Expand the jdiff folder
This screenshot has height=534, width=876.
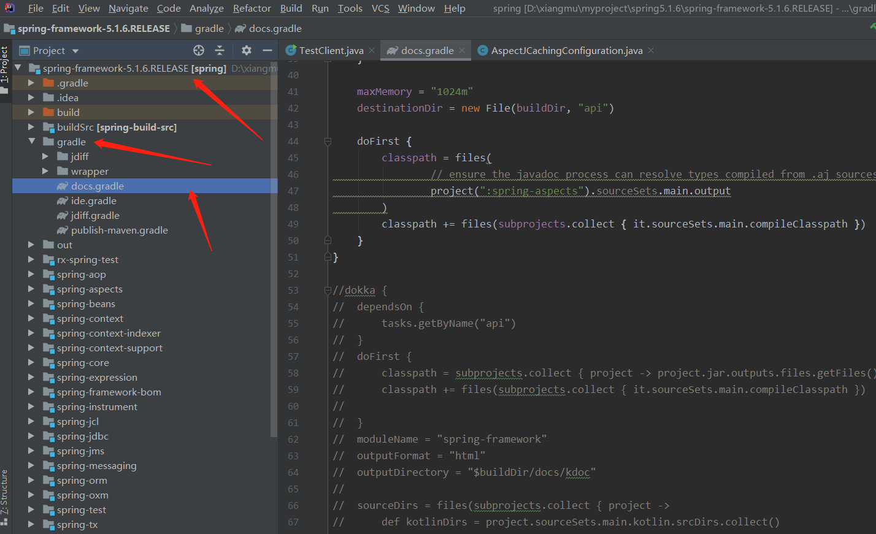point(45,156)
